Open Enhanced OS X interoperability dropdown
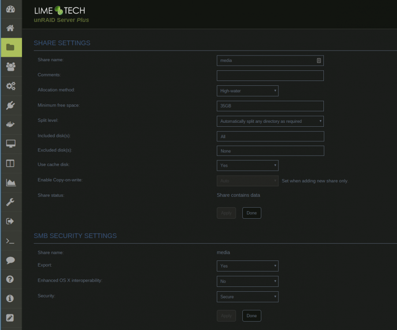The width and height of the screenshot is (397, 330). click(247, 281)
